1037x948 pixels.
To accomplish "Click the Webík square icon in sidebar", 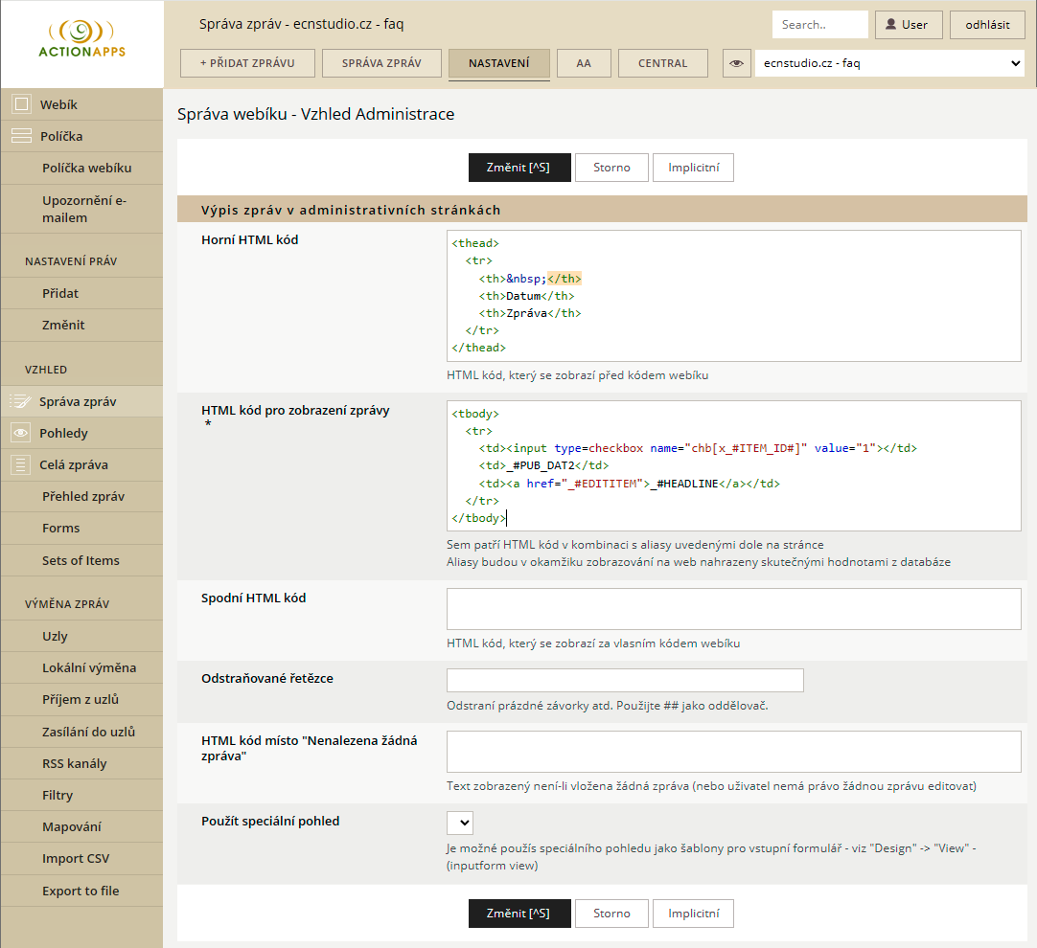I will [x=21, y=104].
